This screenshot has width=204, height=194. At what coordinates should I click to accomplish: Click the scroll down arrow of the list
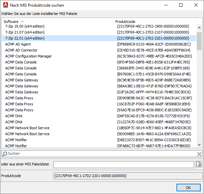(199, 145)
